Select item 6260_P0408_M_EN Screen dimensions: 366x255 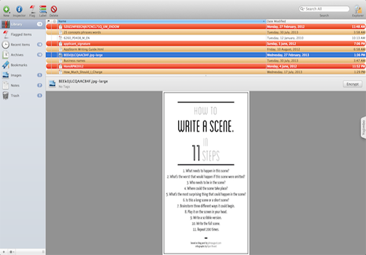[205, 38]
